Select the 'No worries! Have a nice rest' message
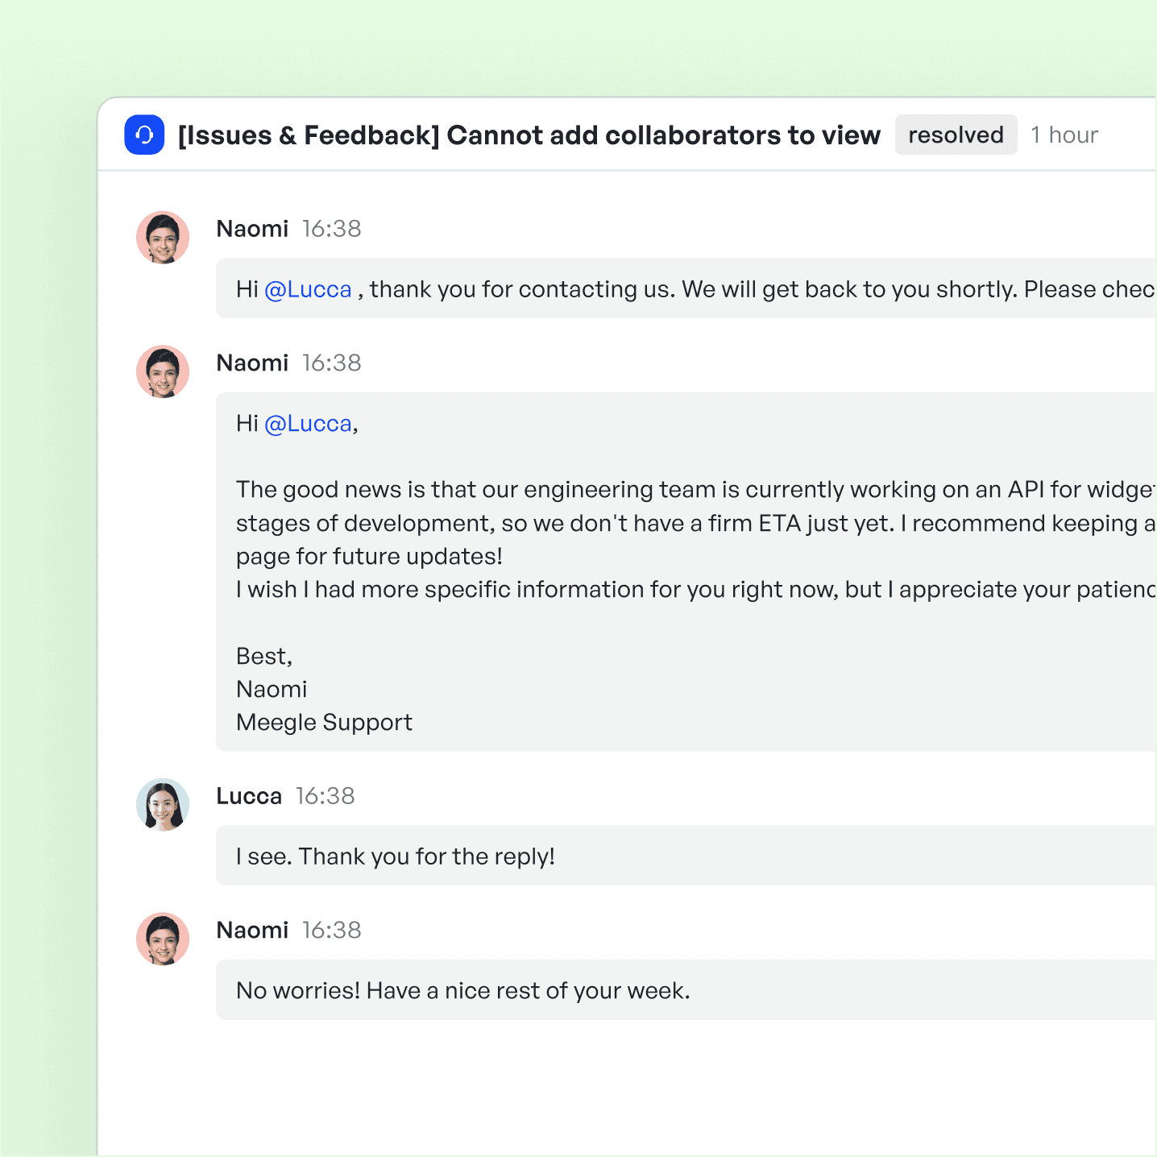Image resolution: width=1157 pixels, height=1157 pixels. pos(463,990)
